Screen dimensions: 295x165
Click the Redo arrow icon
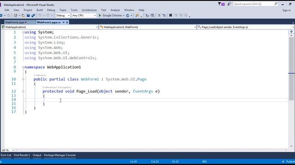tap(48, 16)
